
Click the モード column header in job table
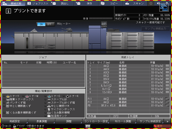(x=24, y=63)
